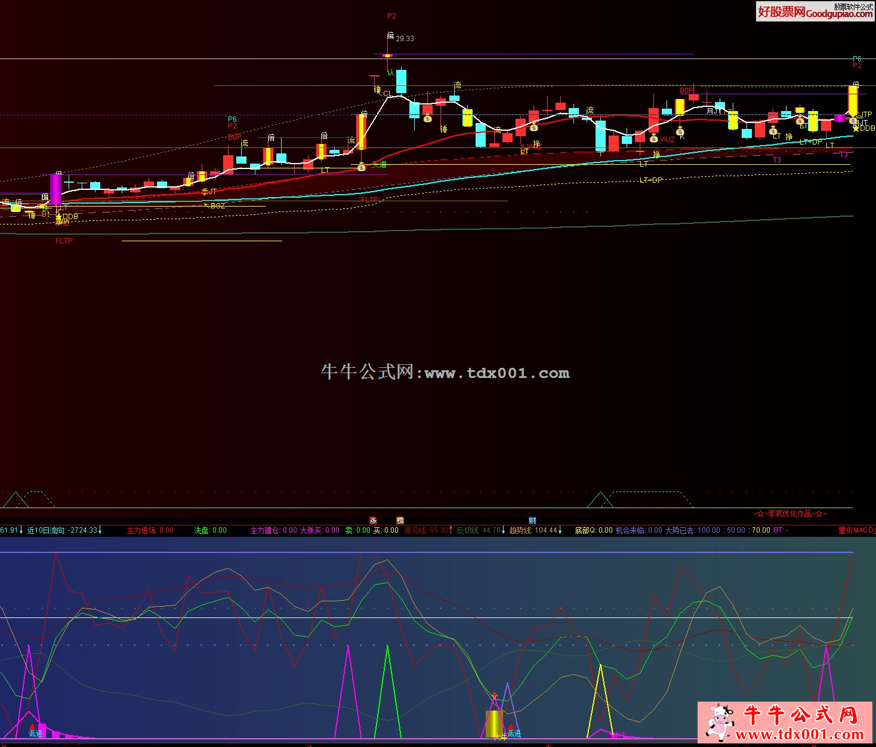Open the 榜 tab
Image resolution: width=876 pixels, height=747 pixels.
pos(400,521)
